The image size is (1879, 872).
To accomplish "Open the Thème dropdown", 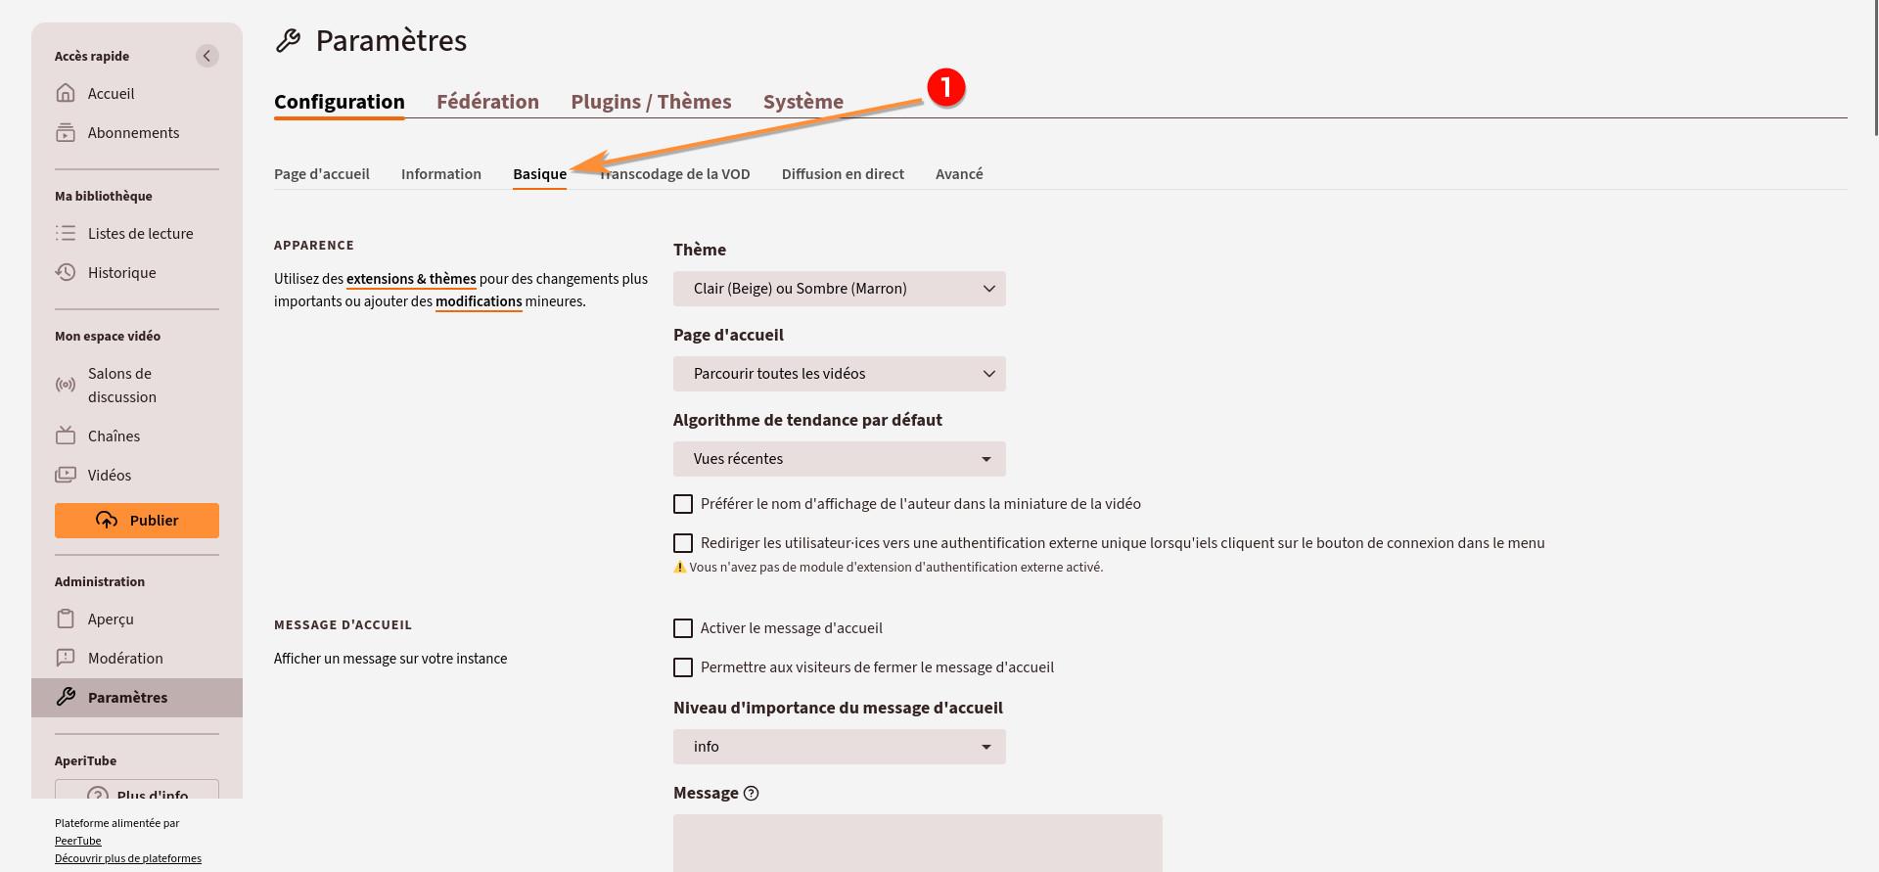I will [x=839, y=289].
